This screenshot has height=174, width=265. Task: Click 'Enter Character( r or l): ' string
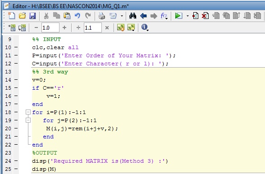point(111,64)
